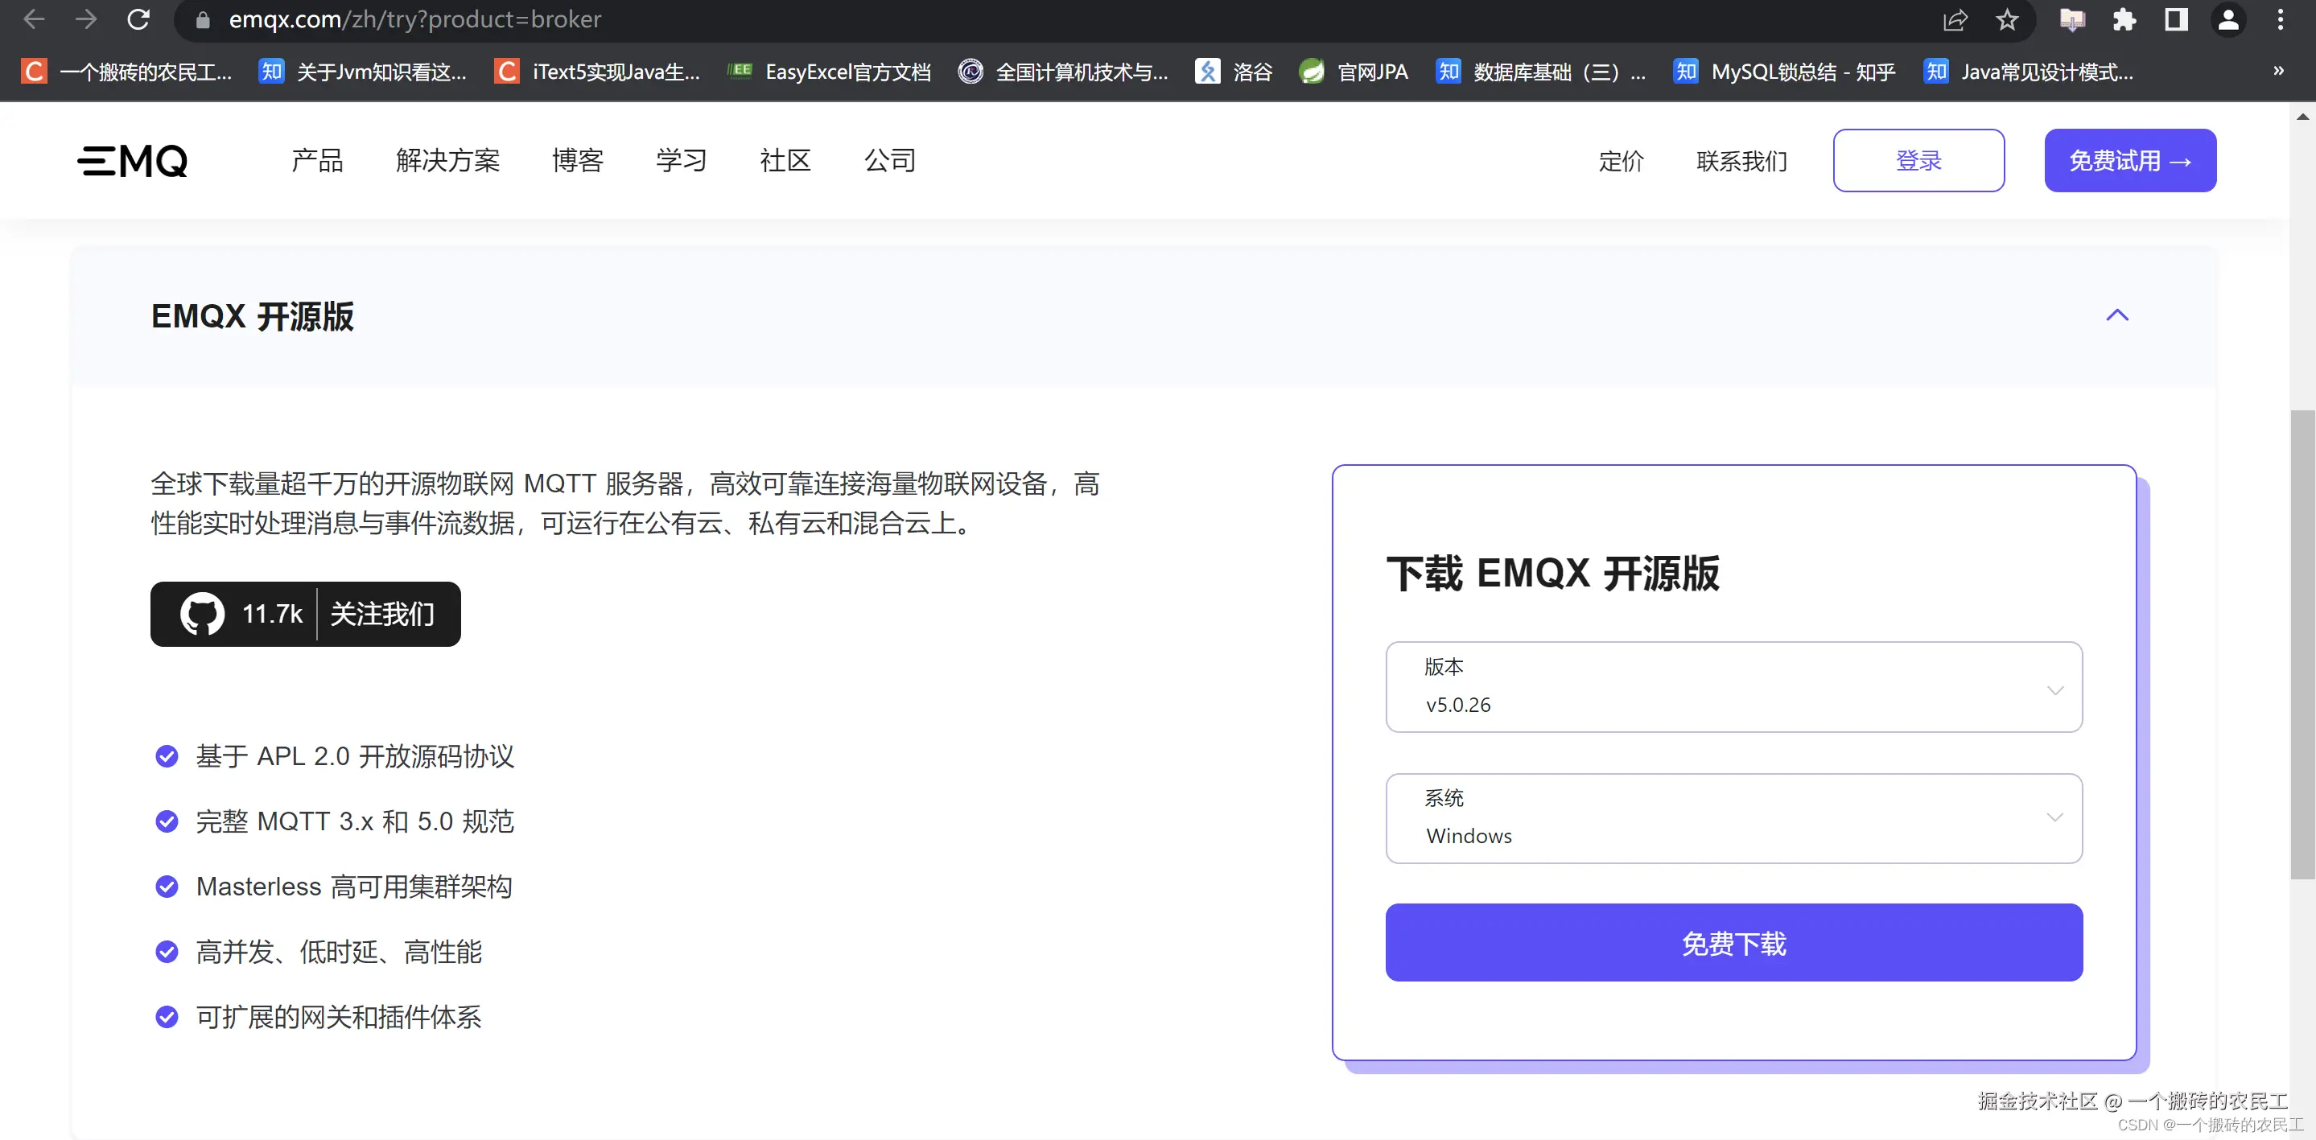Open the browser extensions puzzle icon

2125,20
